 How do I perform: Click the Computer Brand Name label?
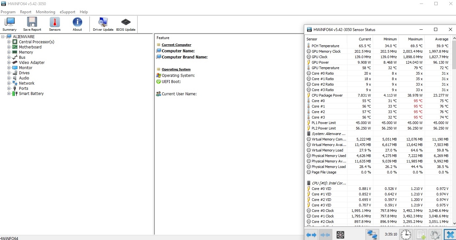(x=184, y=57)
